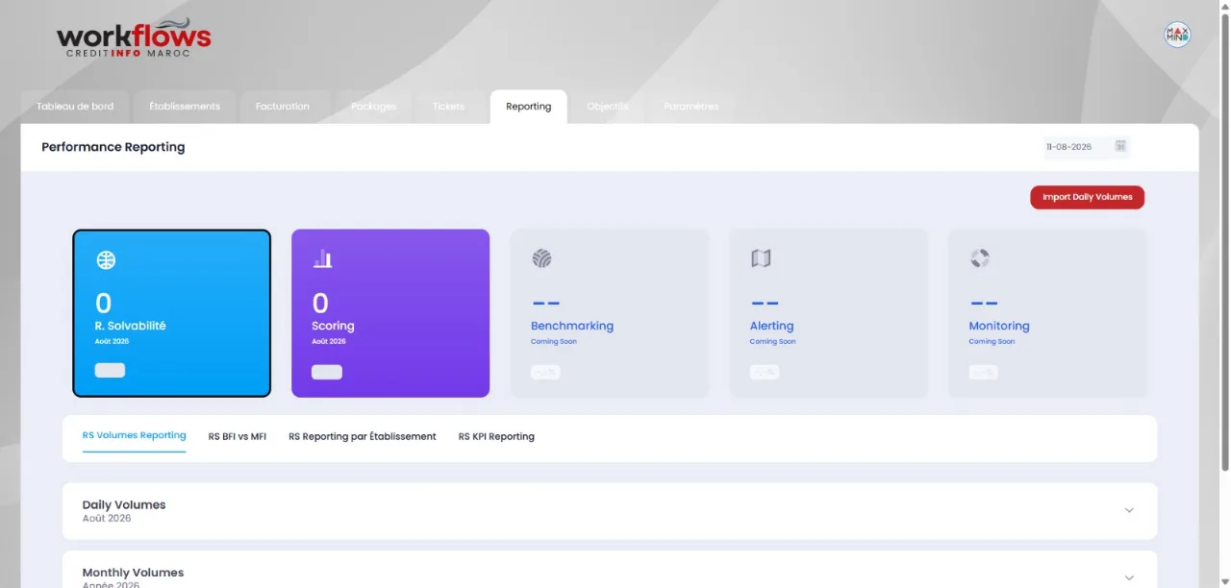The width and height of the screenshot is (1231, 588).
Task: Open the Facturation tab
Action: (x=283, y=107)
